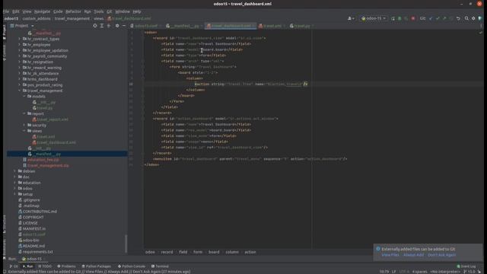Select requirements.txt in the project tree
Screen dimensions: 487x274
[x=37, y=252]
